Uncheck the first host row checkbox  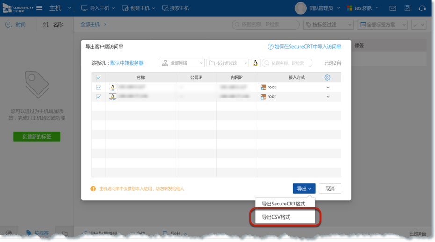pyautogui.click(x=98, y=88)
